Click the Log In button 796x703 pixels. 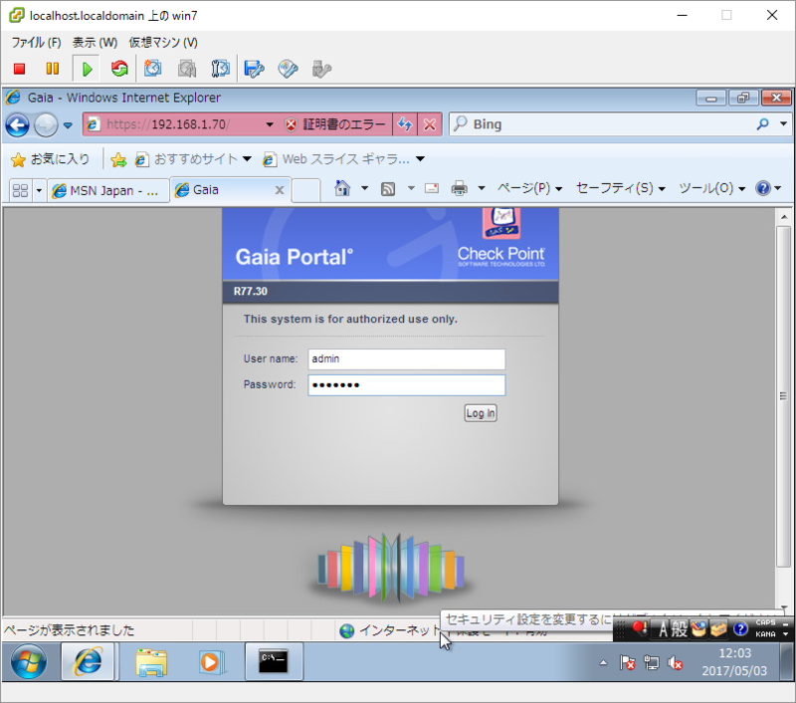point(481,413)
